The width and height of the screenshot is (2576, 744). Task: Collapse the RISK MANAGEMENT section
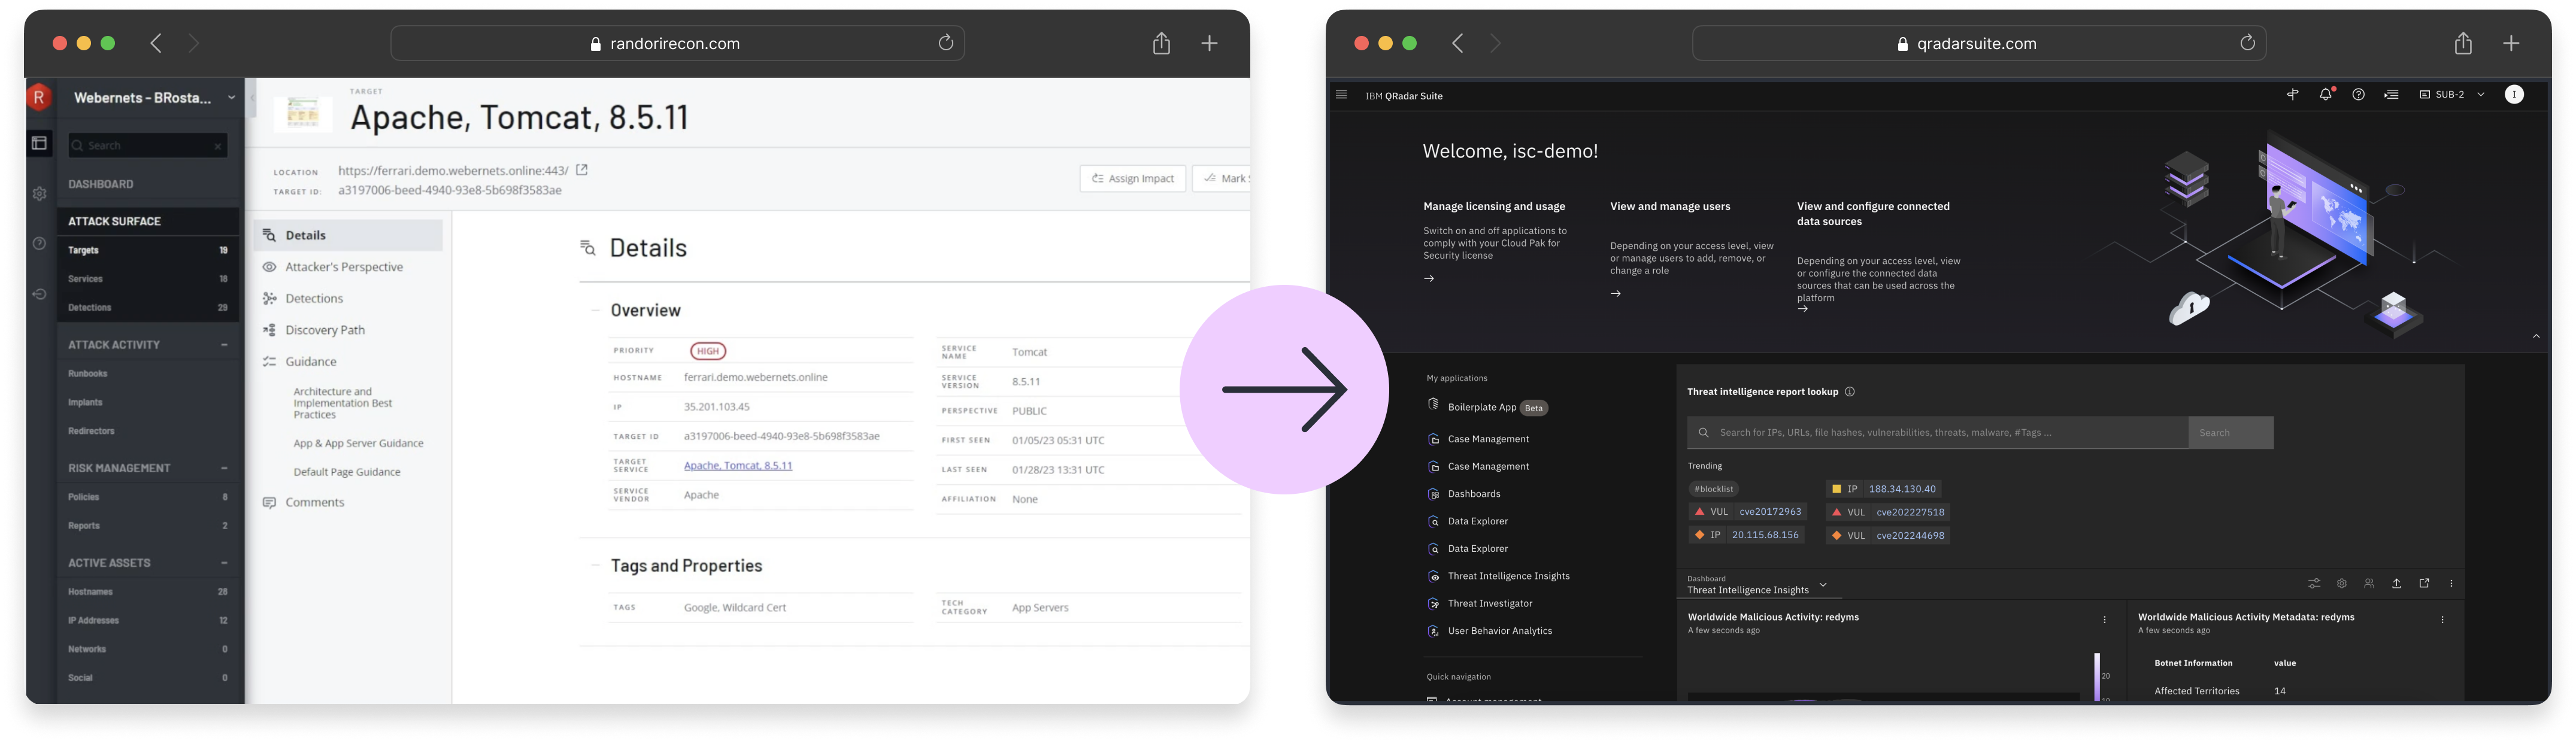(x=224, y=468)
